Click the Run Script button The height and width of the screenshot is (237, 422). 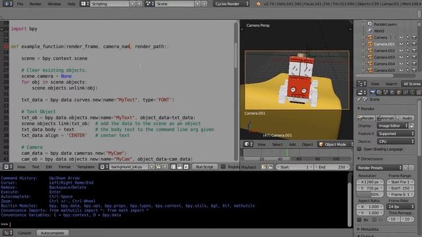[204, 167]
